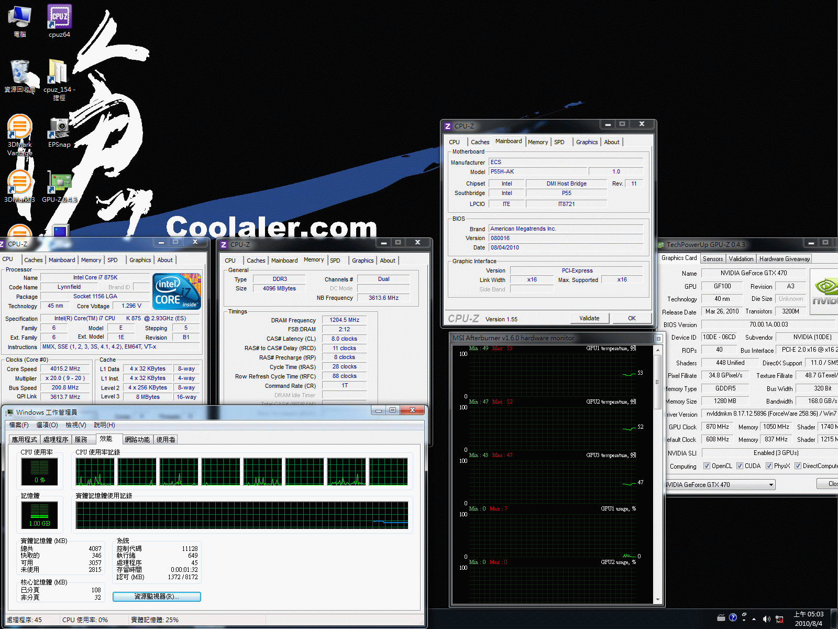The width and height of the screenshot is (838, 629).
Task: Click the BIOS Date 08/04/2010 field
Action: click(566, 247)
